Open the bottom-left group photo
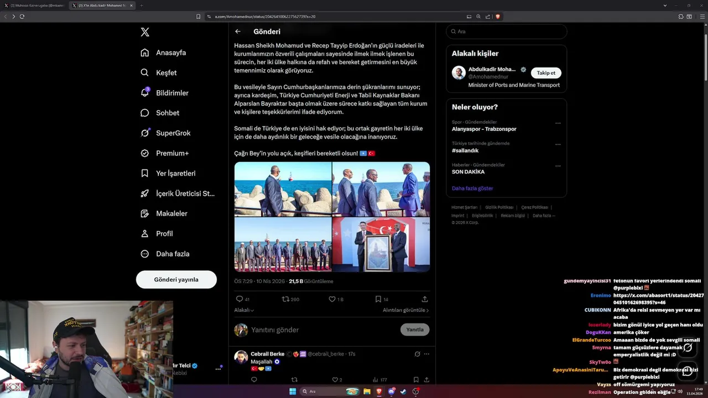The image size is (708, 398). (x=283, y=244)
